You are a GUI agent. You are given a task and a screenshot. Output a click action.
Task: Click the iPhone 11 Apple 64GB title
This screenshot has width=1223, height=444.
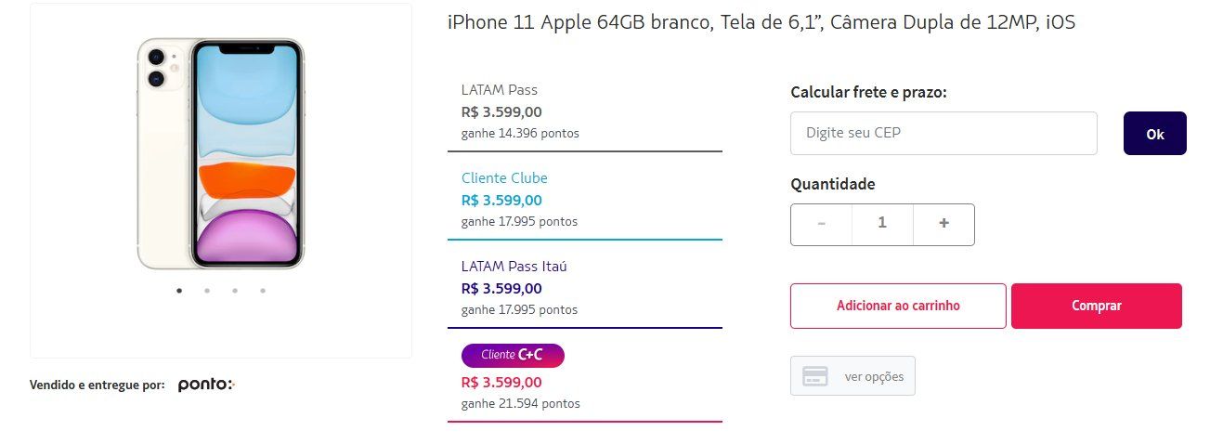coord(761,22)
